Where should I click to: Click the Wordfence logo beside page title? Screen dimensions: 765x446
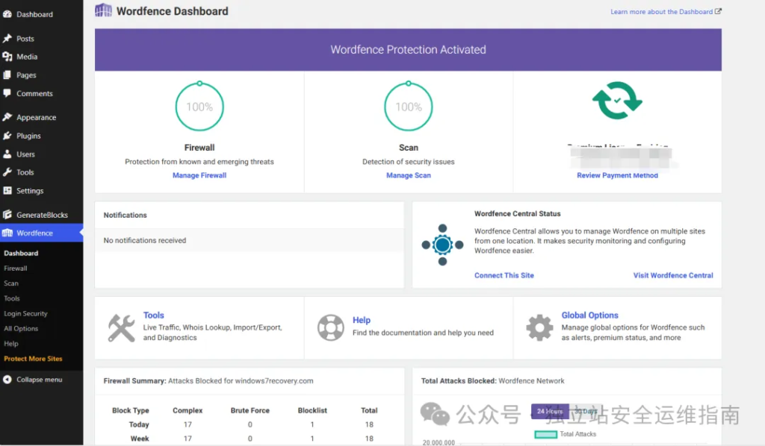103,10
